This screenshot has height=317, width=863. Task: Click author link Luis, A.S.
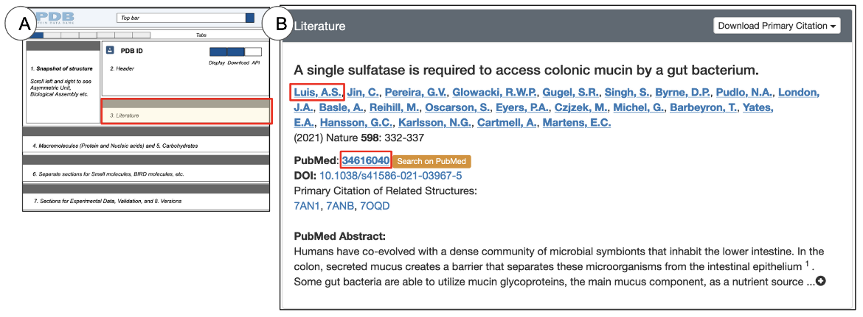[x=318, y=92]
